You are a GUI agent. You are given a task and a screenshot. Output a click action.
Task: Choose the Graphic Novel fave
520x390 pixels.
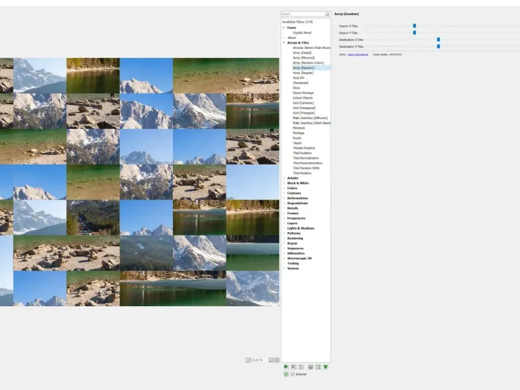[302, 32]
